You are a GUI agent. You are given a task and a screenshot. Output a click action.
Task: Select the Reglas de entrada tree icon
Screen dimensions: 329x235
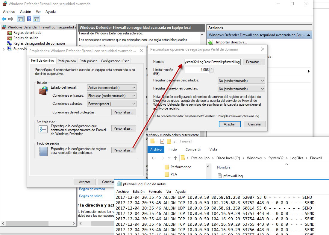(10, 33)
